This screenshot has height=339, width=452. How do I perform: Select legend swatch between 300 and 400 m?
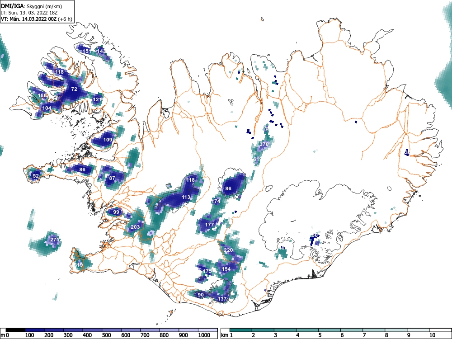coord(73,330)
